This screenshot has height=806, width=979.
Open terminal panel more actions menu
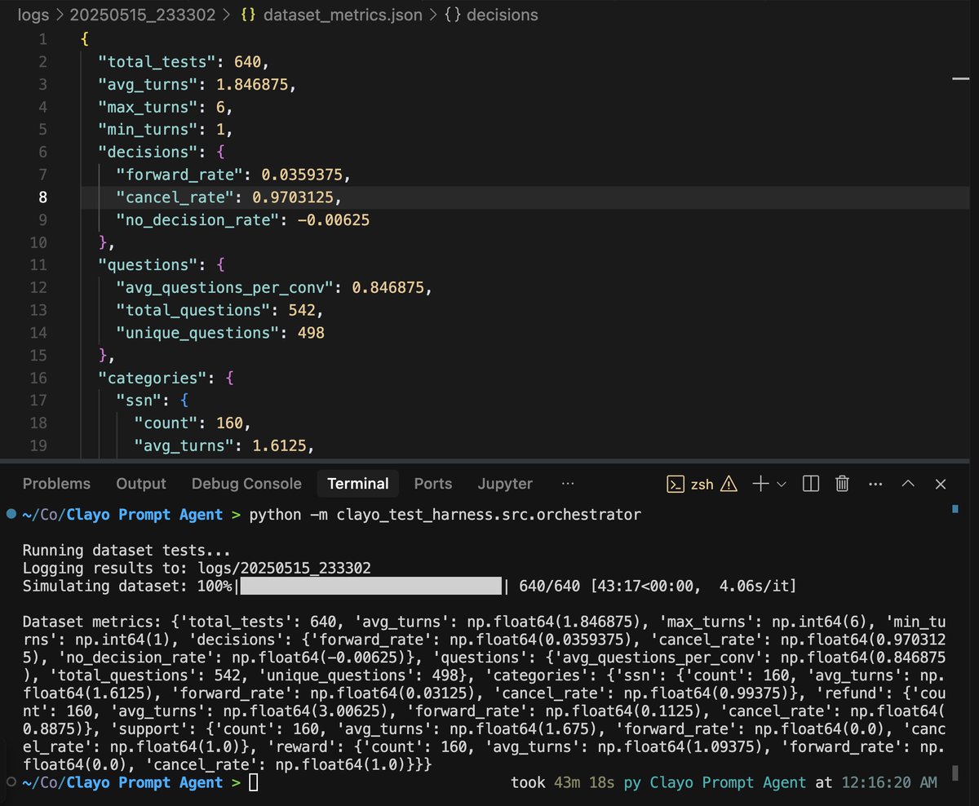point(875,484)
